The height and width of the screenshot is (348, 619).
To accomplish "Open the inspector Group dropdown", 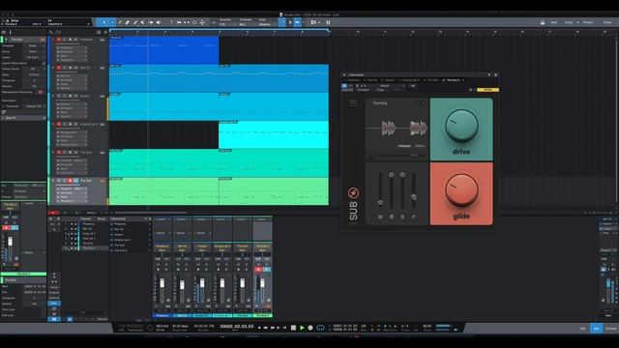I will tap(33, 51).
